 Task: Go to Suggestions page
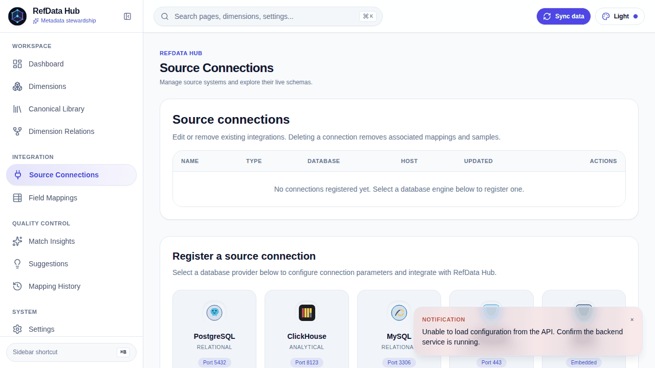tap(71, 264)
